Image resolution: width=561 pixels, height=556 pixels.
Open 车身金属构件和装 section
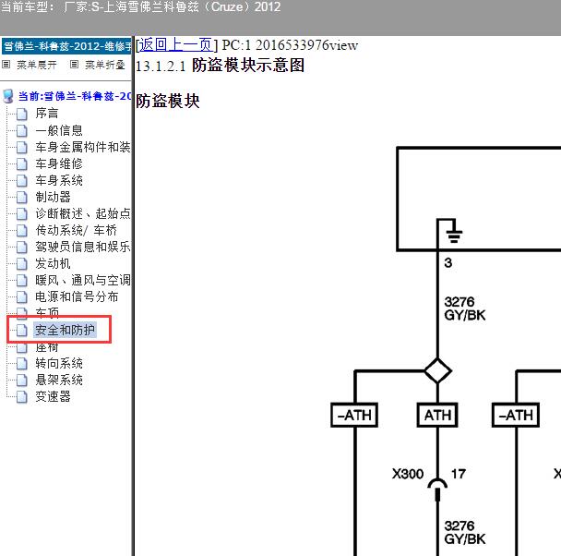[x=83, y=147]
